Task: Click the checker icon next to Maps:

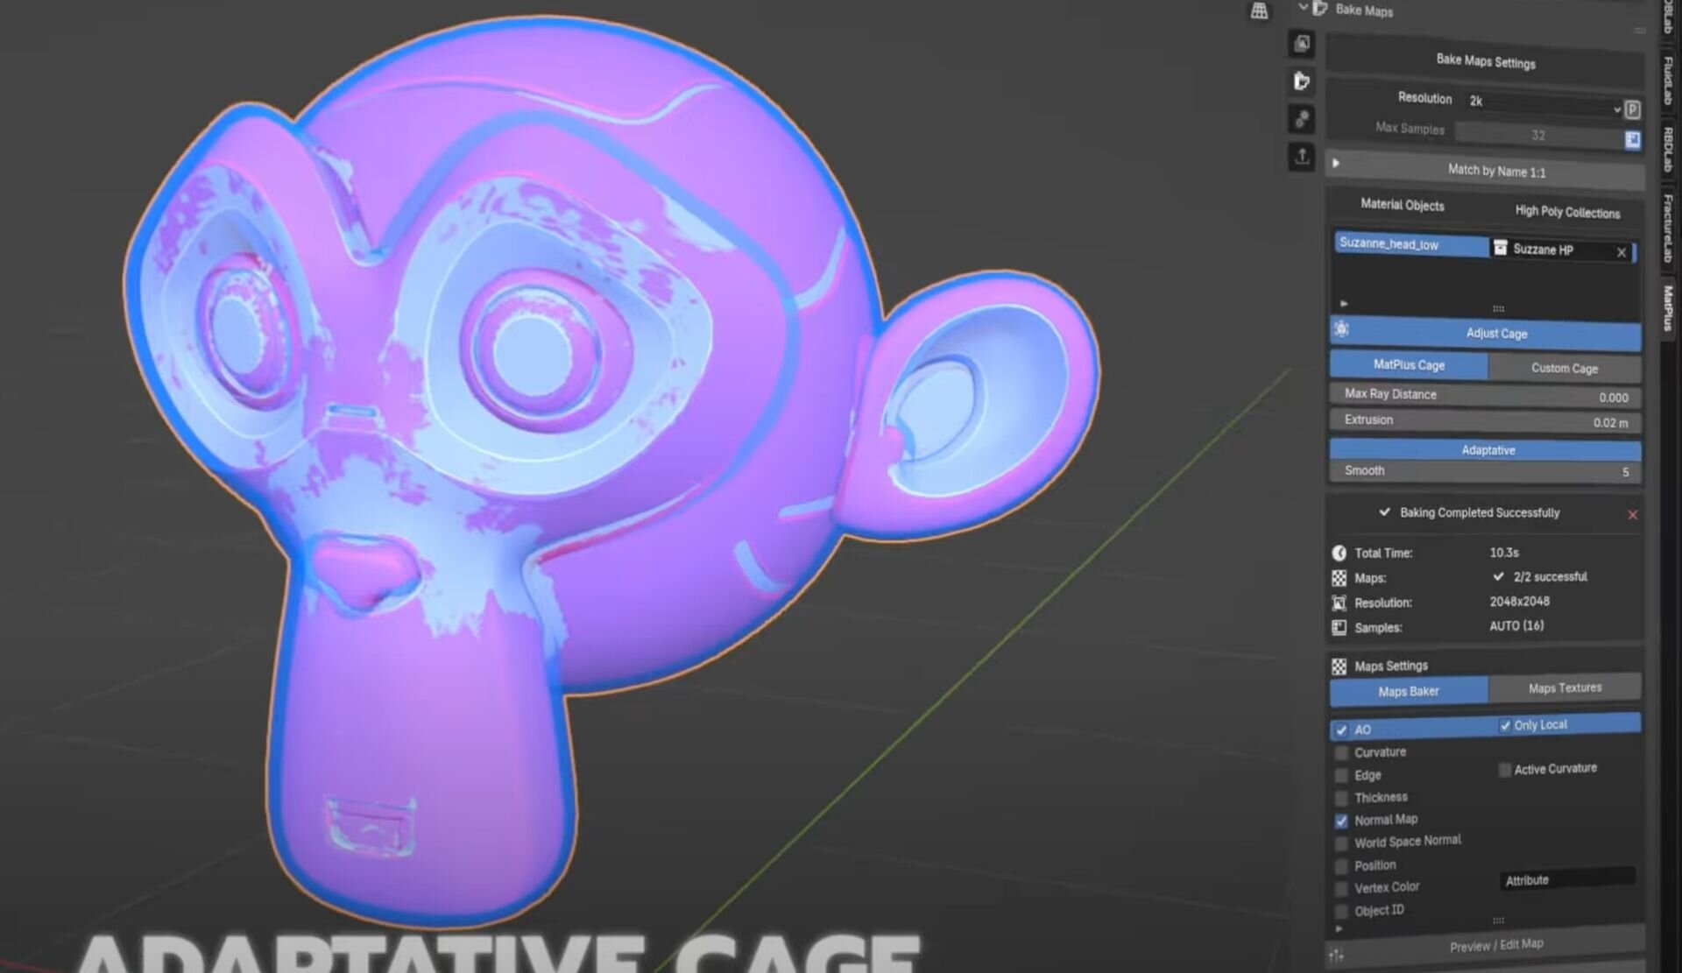Action: 1339,578
